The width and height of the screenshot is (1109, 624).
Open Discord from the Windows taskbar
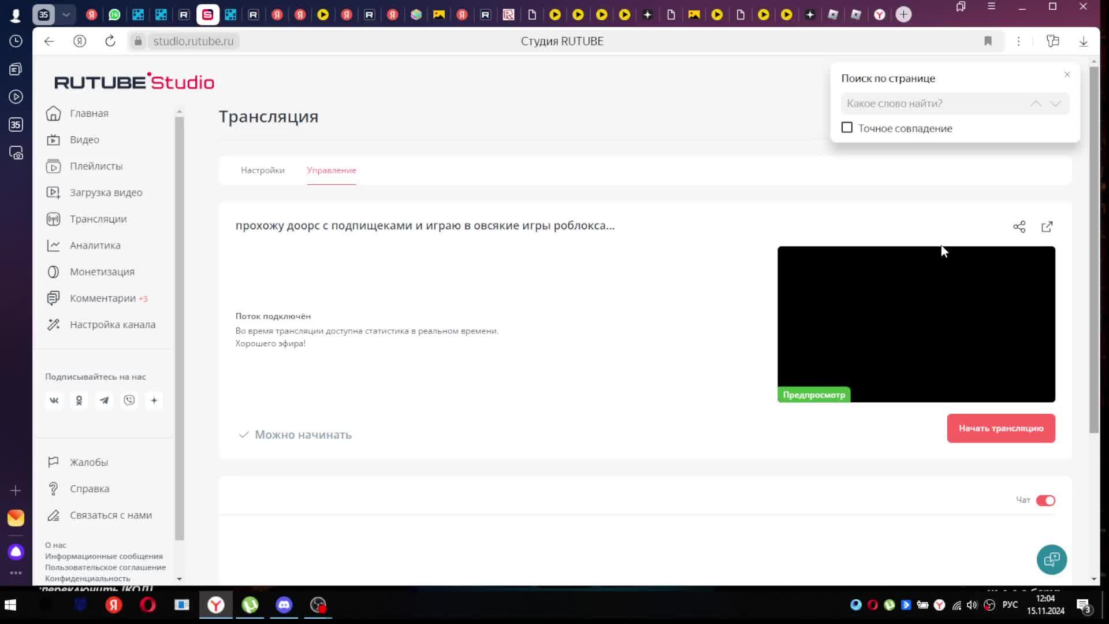click(x=284, y=605)
